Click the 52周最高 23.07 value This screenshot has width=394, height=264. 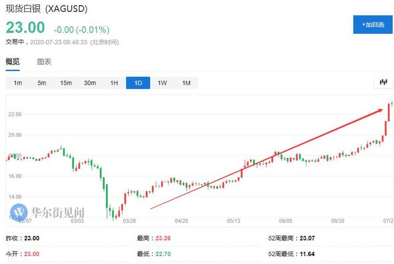307,238
